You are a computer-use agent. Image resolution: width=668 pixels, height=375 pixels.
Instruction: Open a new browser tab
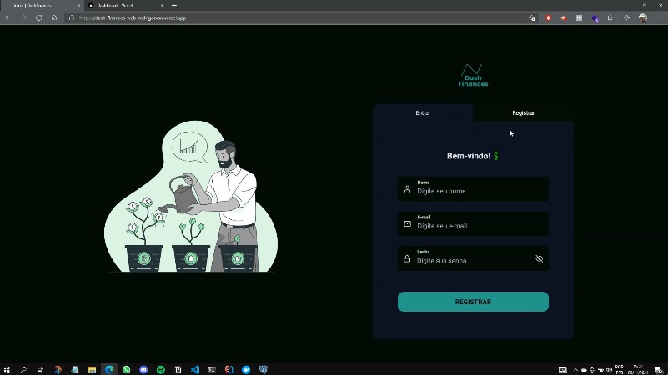click(x=174, y=5)
